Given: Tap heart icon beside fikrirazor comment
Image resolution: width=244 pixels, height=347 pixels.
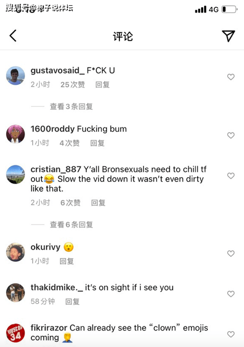Looking at the screenshot, I should coord(231,334).
